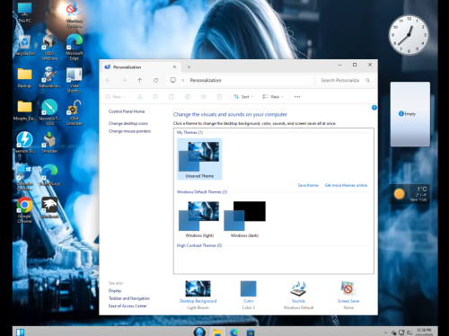The height and width of the screenshot is (336, 449).
Task: Open the Control Panel Home link
Action: tap(127, 111)
